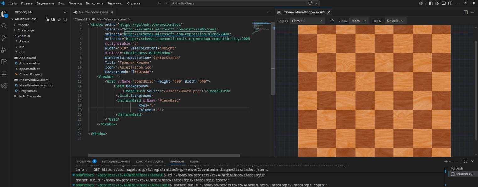Open the PROJECT ChessUI dropdown
Image resolution: width=478 pixels, height=187 pixels.
pyautogui.click(x=307, y=21)
